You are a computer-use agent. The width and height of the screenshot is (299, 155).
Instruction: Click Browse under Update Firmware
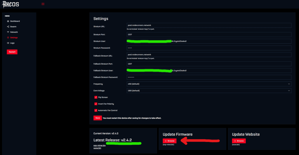tap(170, 141)
